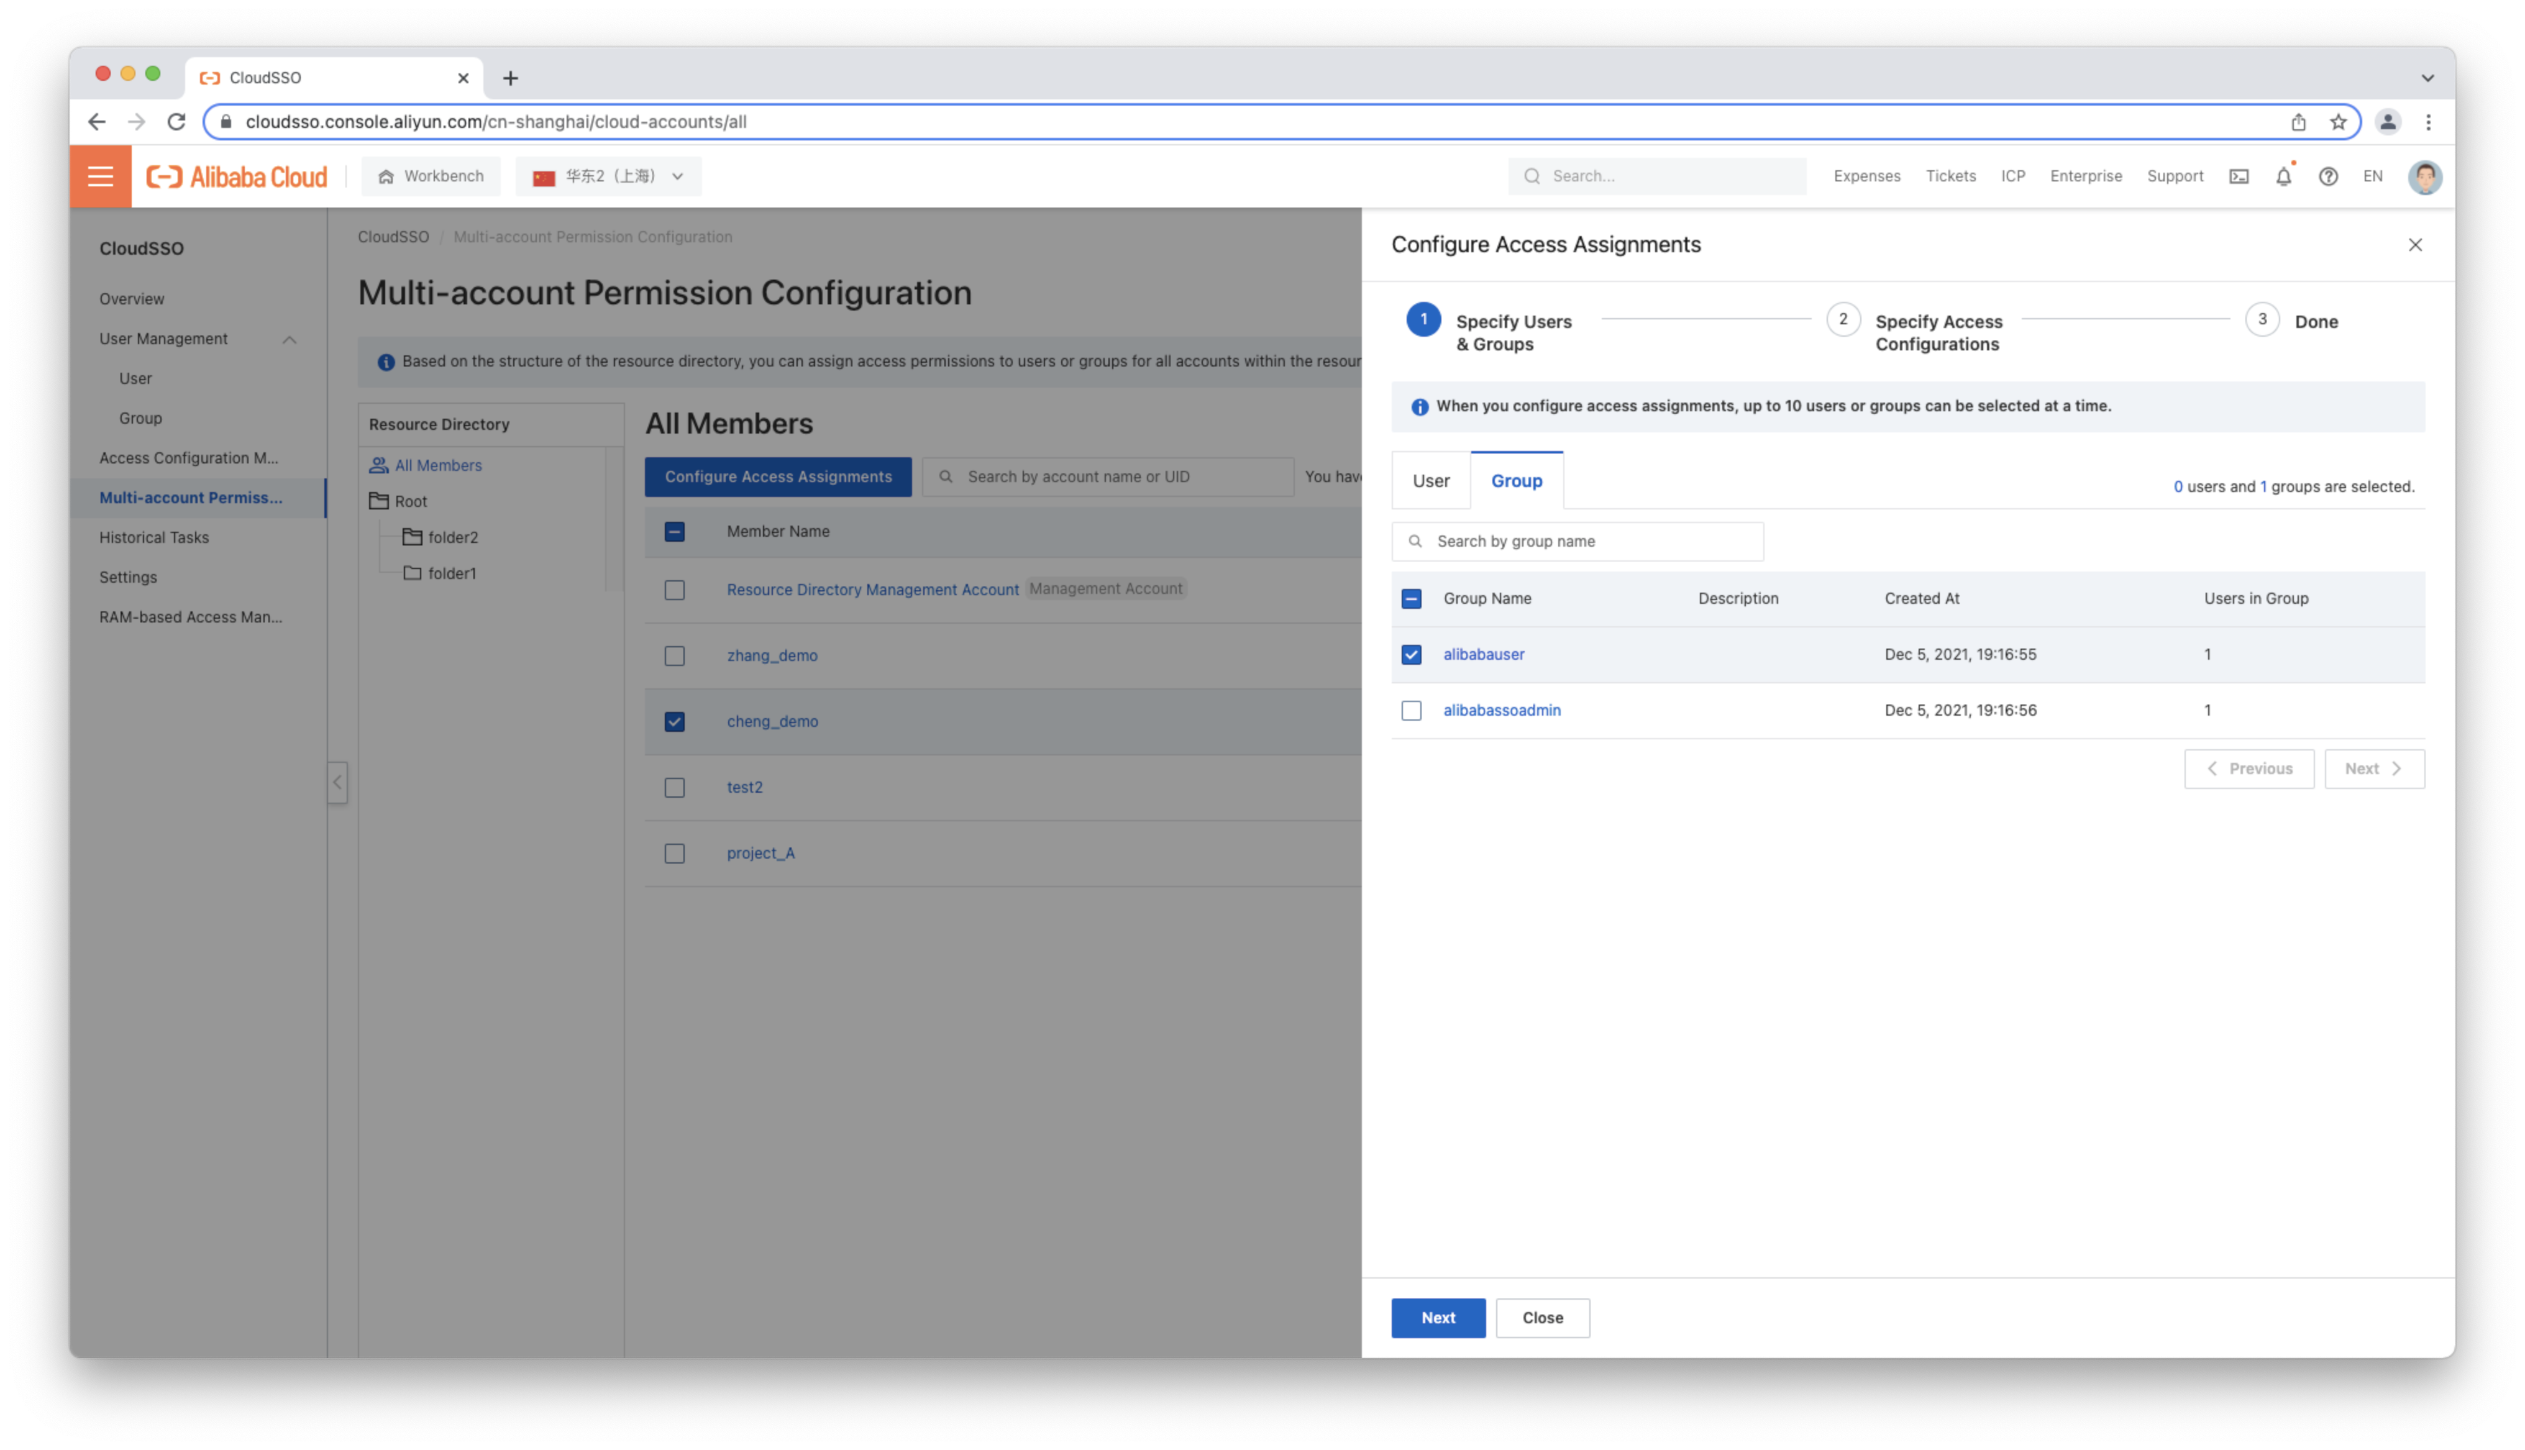Screen dimensions: 2525x1450
Task: Click the share icon in address bar
Action: pos(2298,122)
